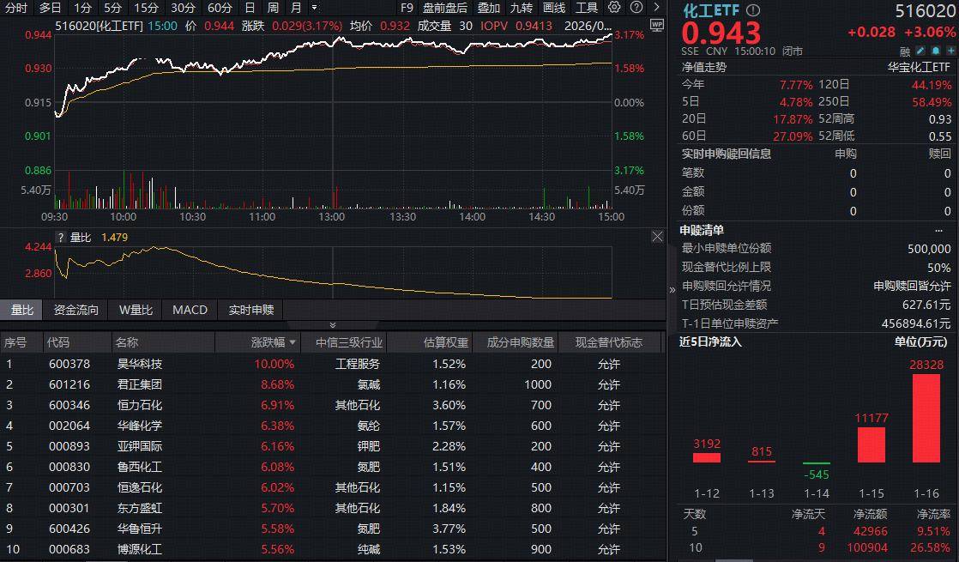Viewport: 959px width, 562px height.
Task: Click the question mark beside 量比 indicator
Action: pos(61,238)
